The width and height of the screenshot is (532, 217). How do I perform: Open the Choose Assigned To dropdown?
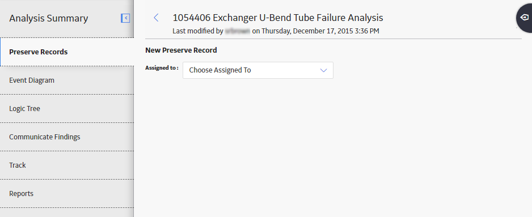[x=258, y=70]
